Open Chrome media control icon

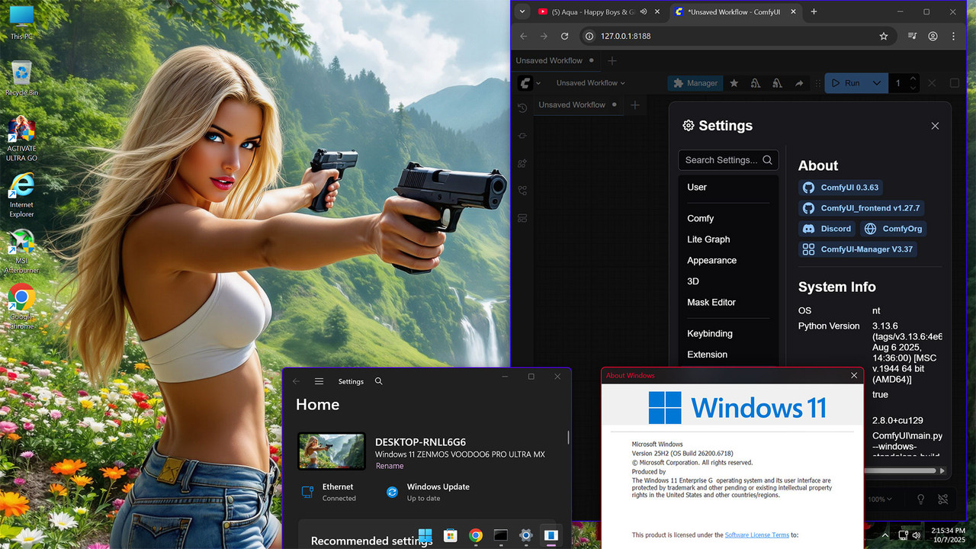pos(913,36)
